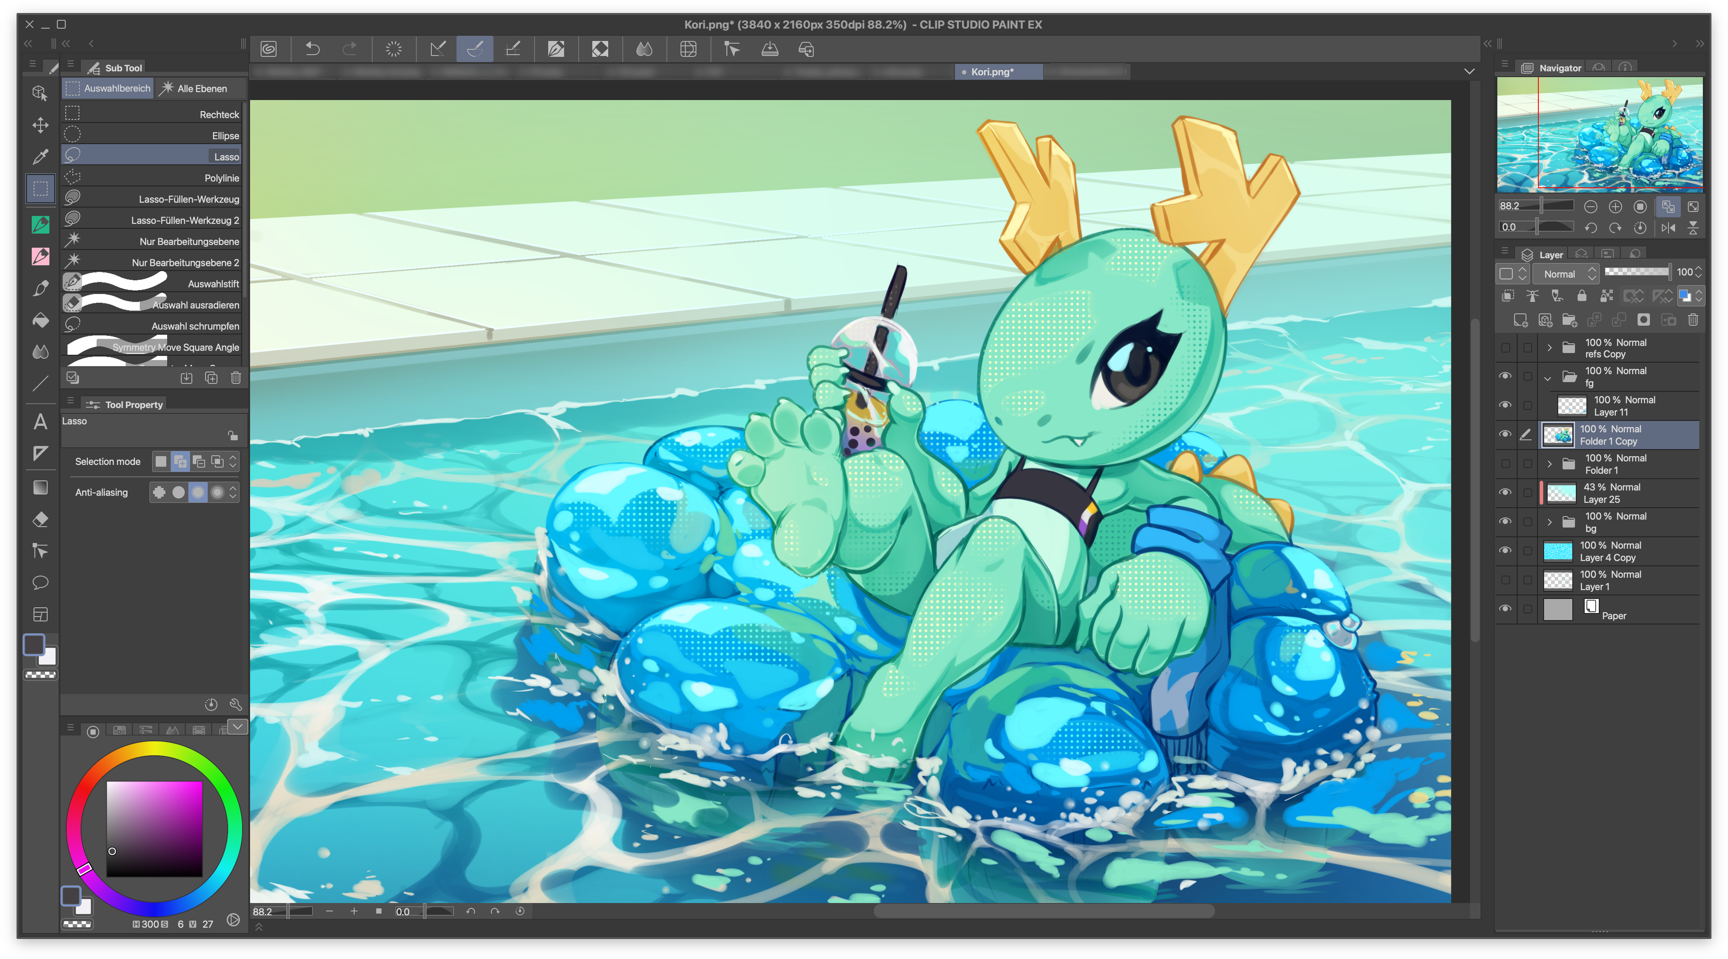Toggle visibility of Folder 1 Copy
This screenshot has width=1728, height=959.
pyautogui.click(x=1505, y=434)
